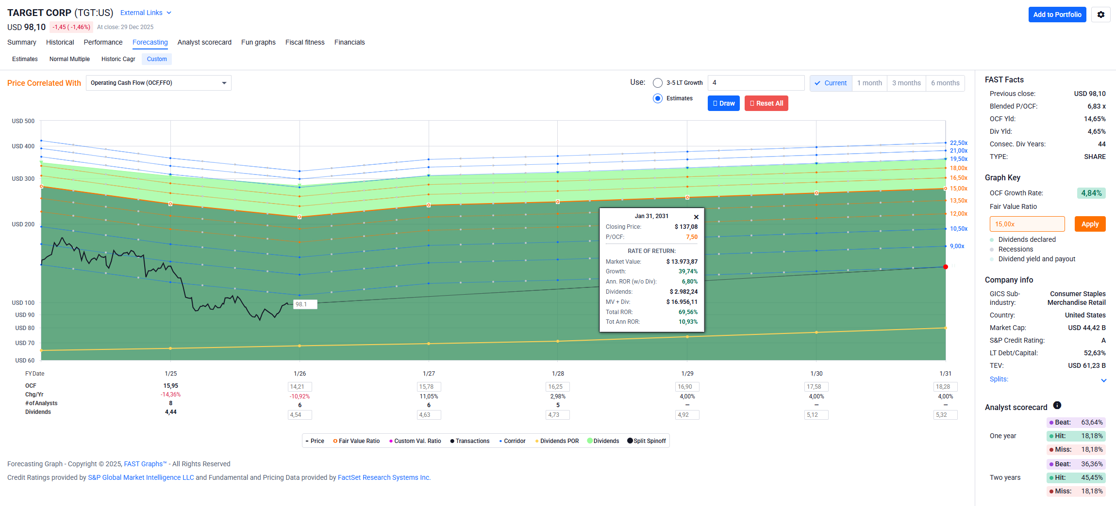Image resolution: width=1116 pixels, height=506 pixels.
Task: Toggle the Corridor legend marker
Action: [500, 441]
